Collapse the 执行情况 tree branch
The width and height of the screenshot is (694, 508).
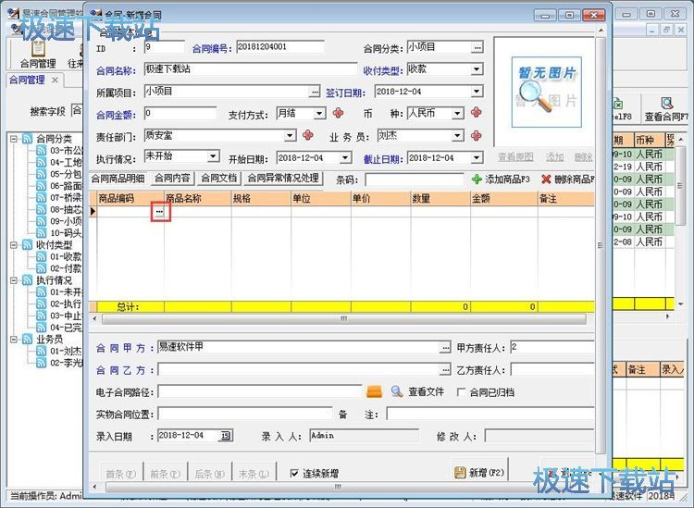click(14, 280)
